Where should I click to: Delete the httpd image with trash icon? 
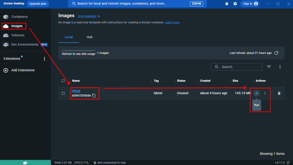(279, 93)
